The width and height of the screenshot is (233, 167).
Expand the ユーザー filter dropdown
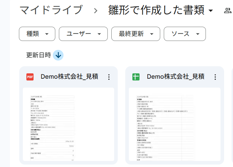[83, 34]
